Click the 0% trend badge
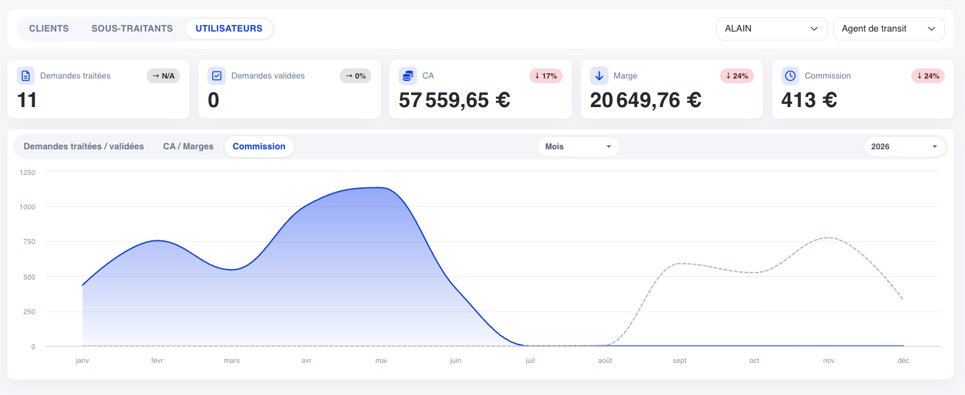Image resolution: width=965 pixels, height=395 pixels. (356, 76)
